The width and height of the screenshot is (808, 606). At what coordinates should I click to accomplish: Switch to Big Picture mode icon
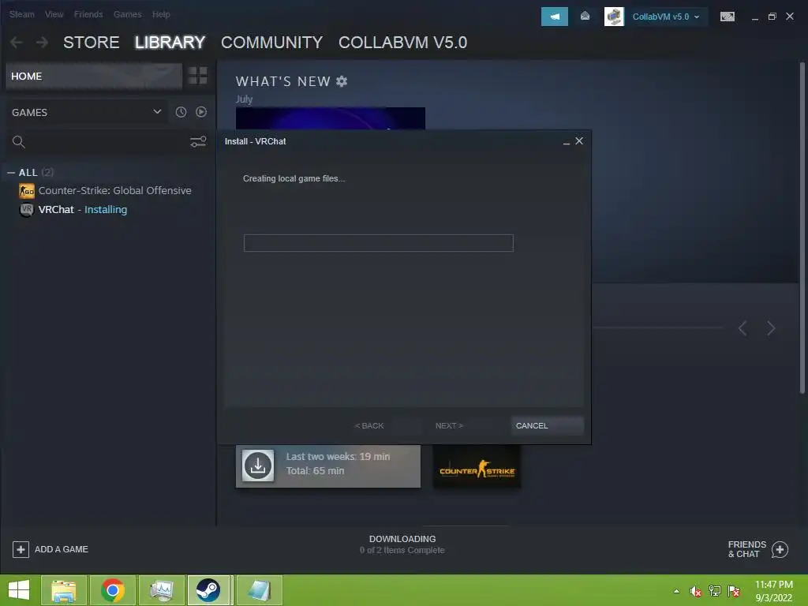pos(727,17)
